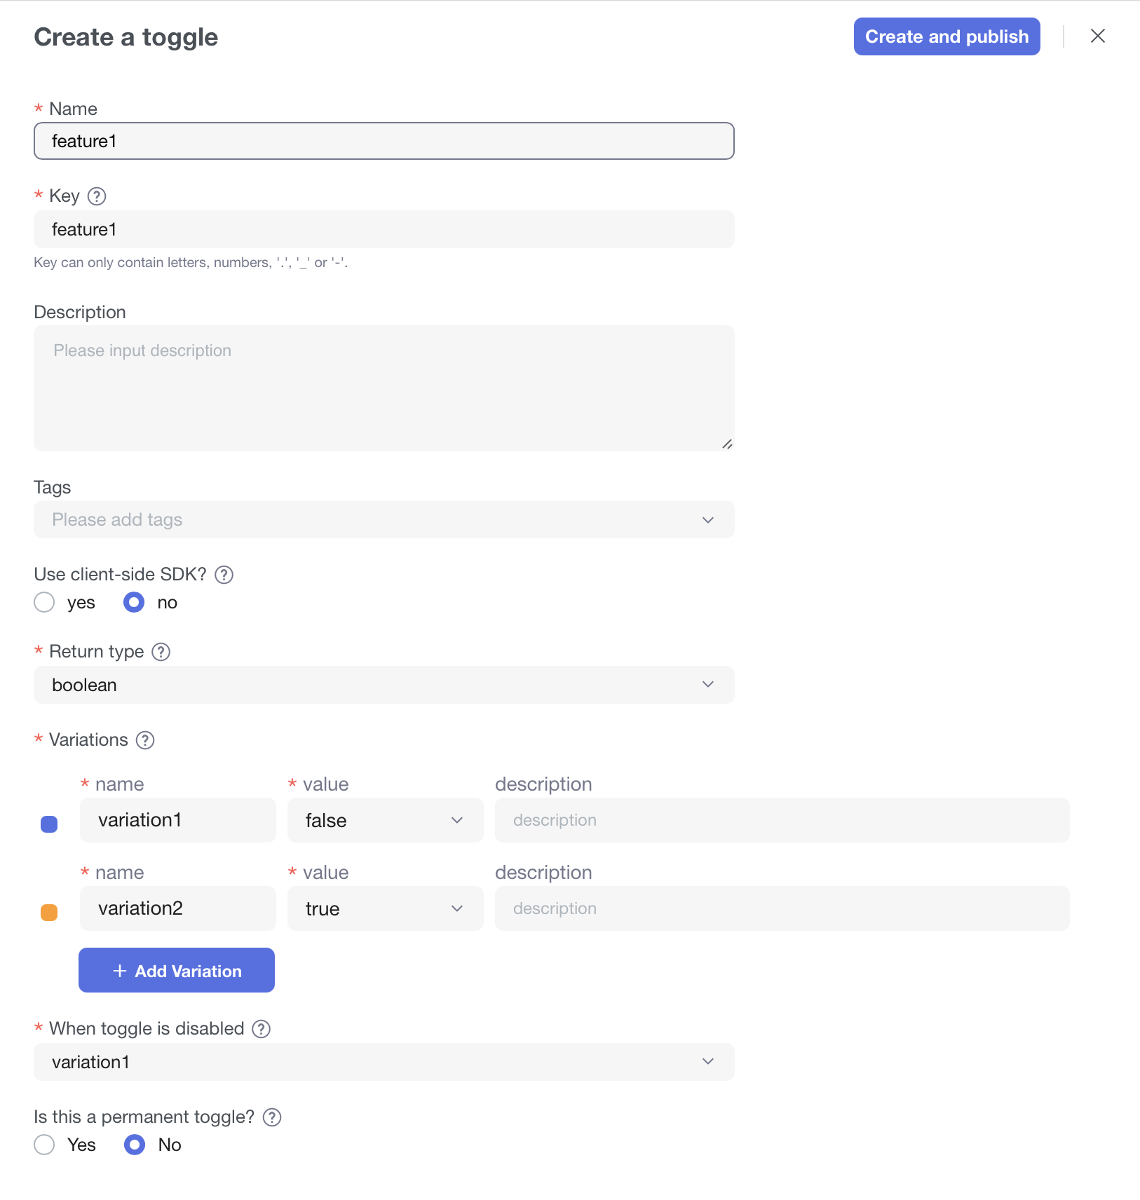Open the When toggle is disabled dropdown
Viewport: 1140px width, 1200px height.
(x=384, y=1062)
